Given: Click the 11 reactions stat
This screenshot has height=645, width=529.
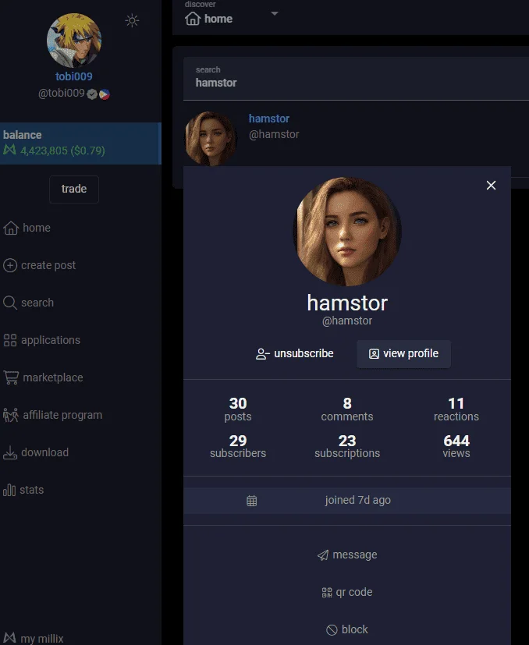Looking at the screenshot, I should 456,409.
